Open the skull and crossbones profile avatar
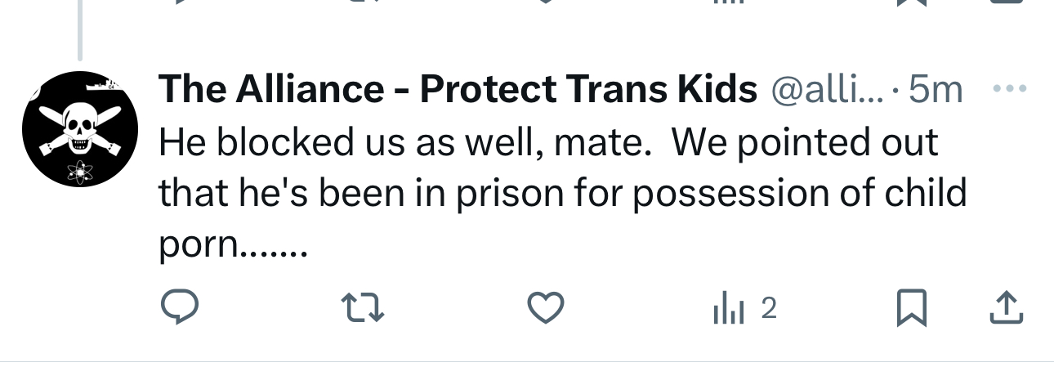The height and width of the screenshot is (367, 1054). coord(79,128)
